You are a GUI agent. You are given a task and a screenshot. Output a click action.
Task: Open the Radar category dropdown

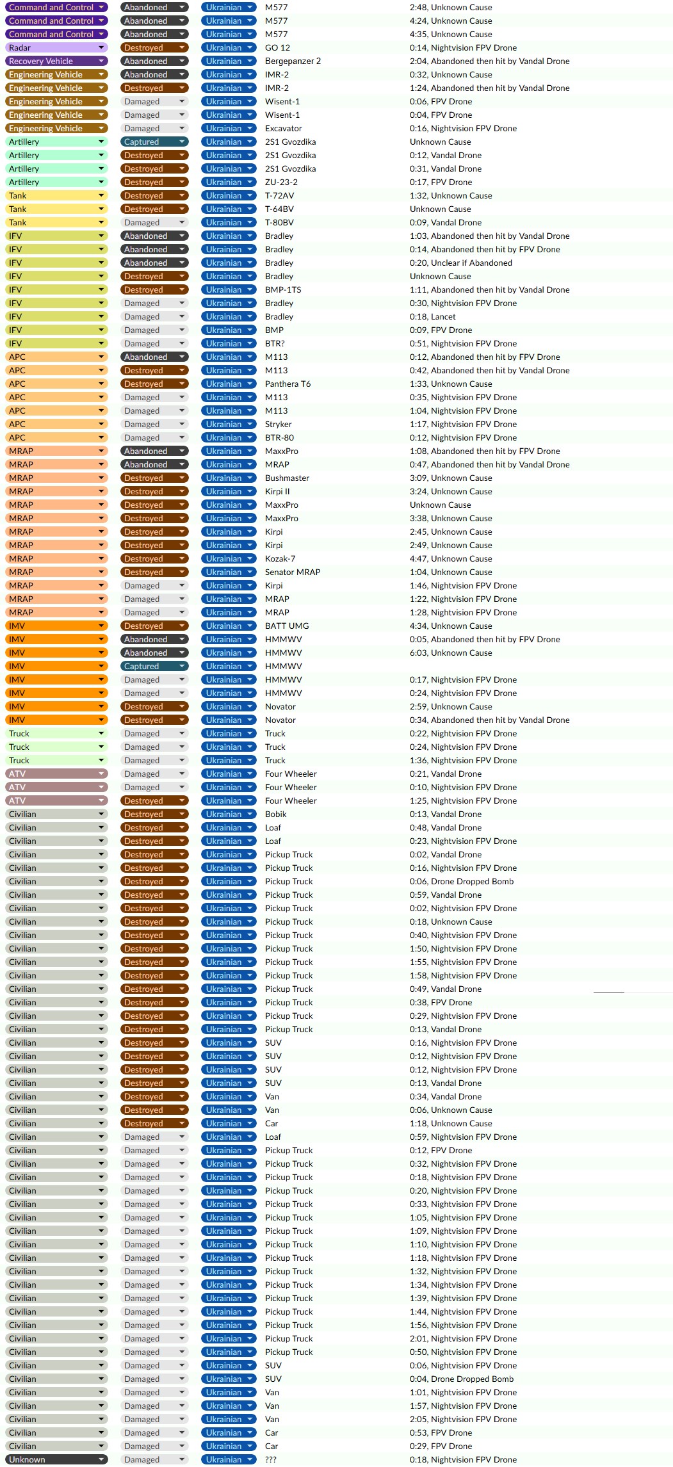click(56, 48)
